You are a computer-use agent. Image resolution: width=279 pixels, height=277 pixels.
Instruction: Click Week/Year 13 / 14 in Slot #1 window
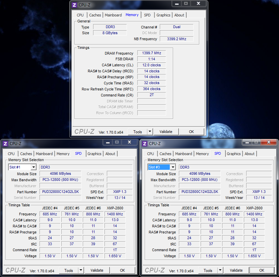pos(120,198)
